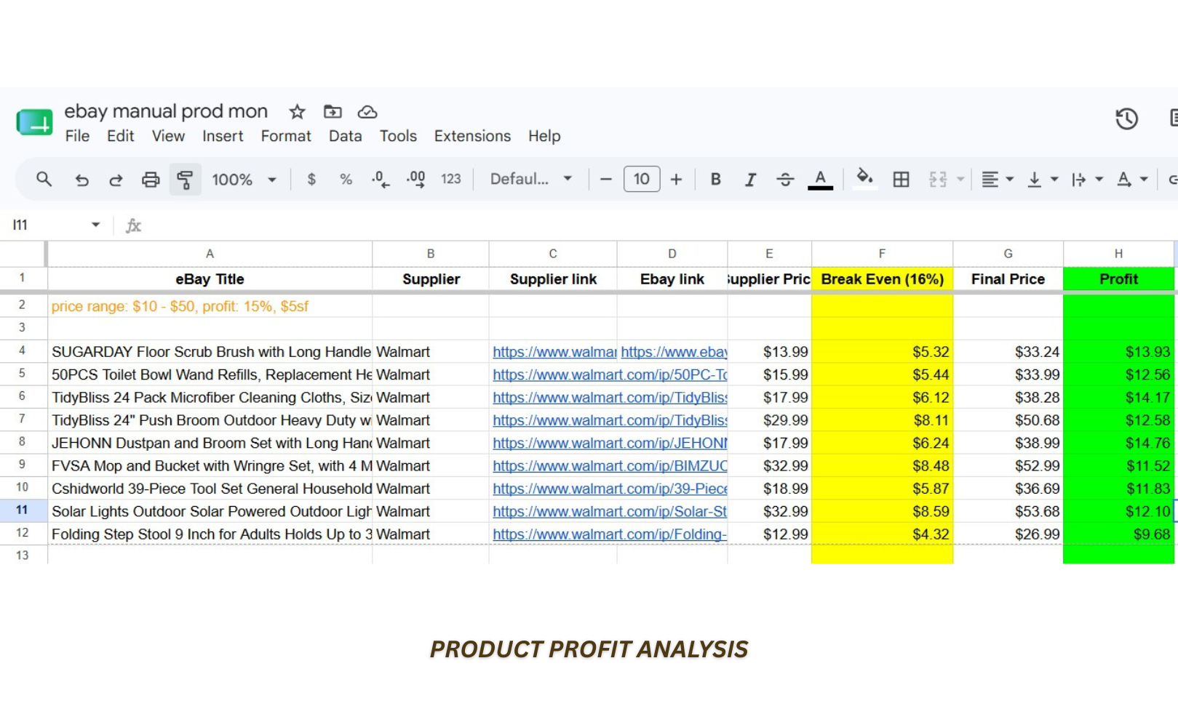Decrease decimal places

pyautogui.click(x=381, y=180)
